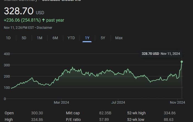The image size is (193, 122).
Task: Click the Mar 2024 axis label
Action: [x=61, y=103]
